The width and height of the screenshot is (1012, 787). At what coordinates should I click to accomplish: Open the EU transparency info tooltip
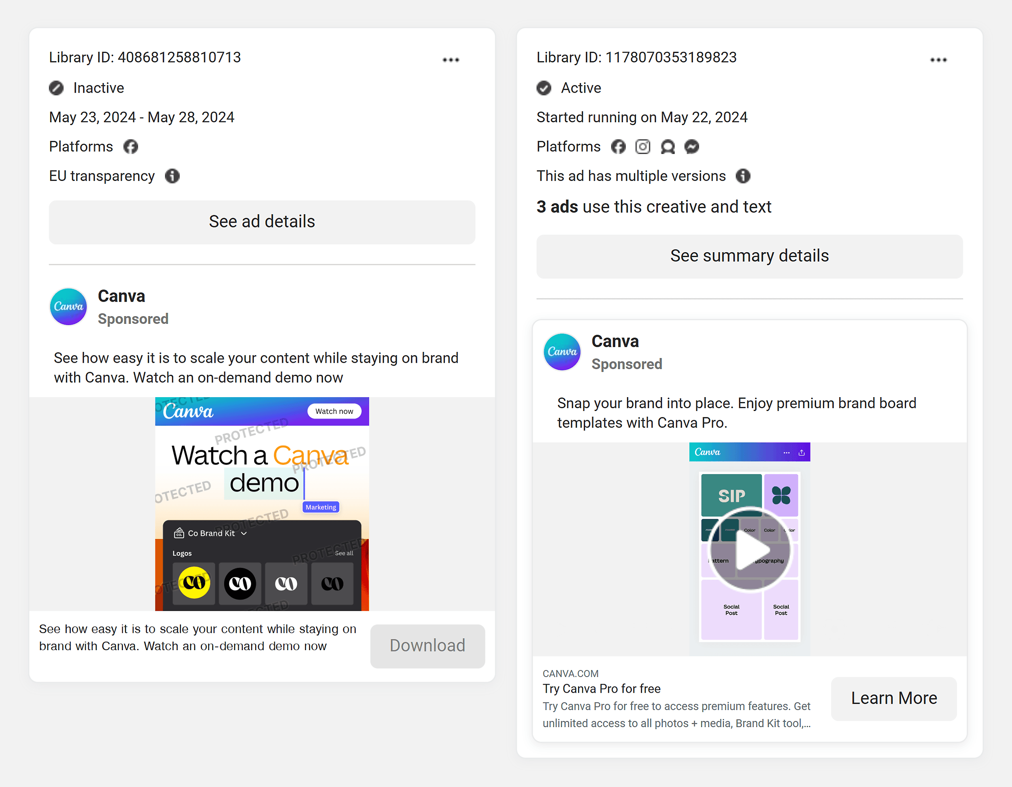click(x=172, y=176)
